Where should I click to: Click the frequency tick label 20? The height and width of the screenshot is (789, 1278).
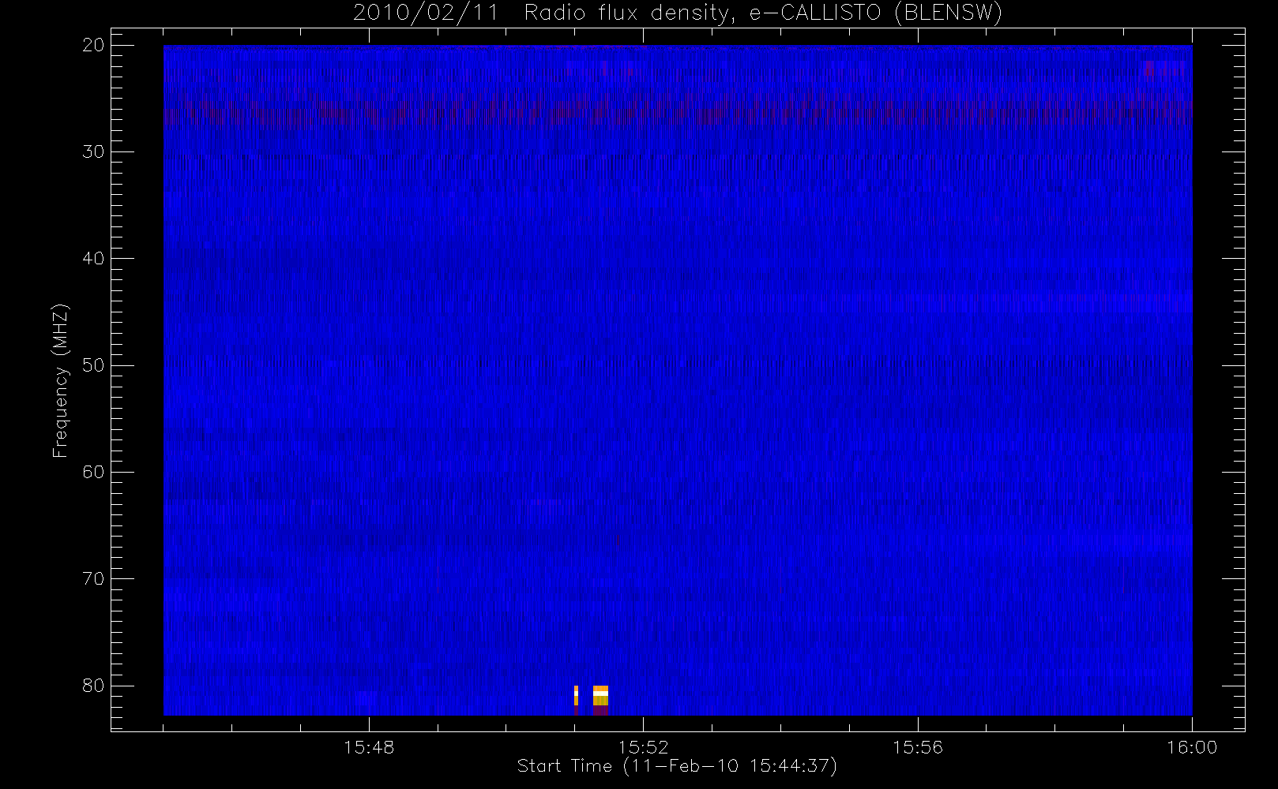click(93, 45)
